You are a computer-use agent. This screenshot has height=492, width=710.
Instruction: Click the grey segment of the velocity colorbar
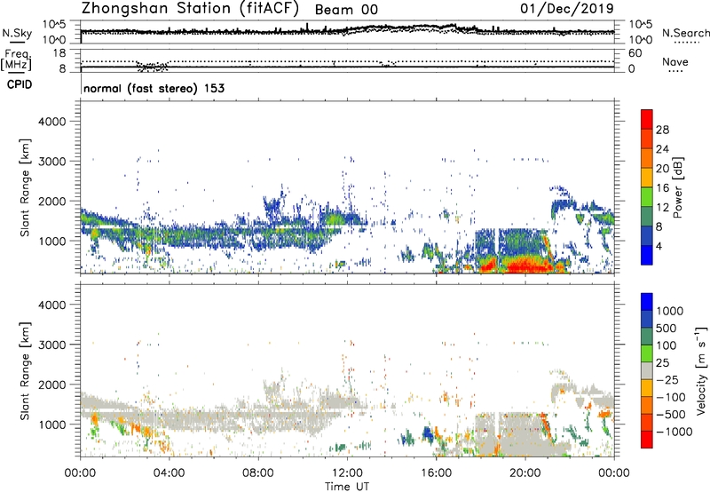click(647, 370)
